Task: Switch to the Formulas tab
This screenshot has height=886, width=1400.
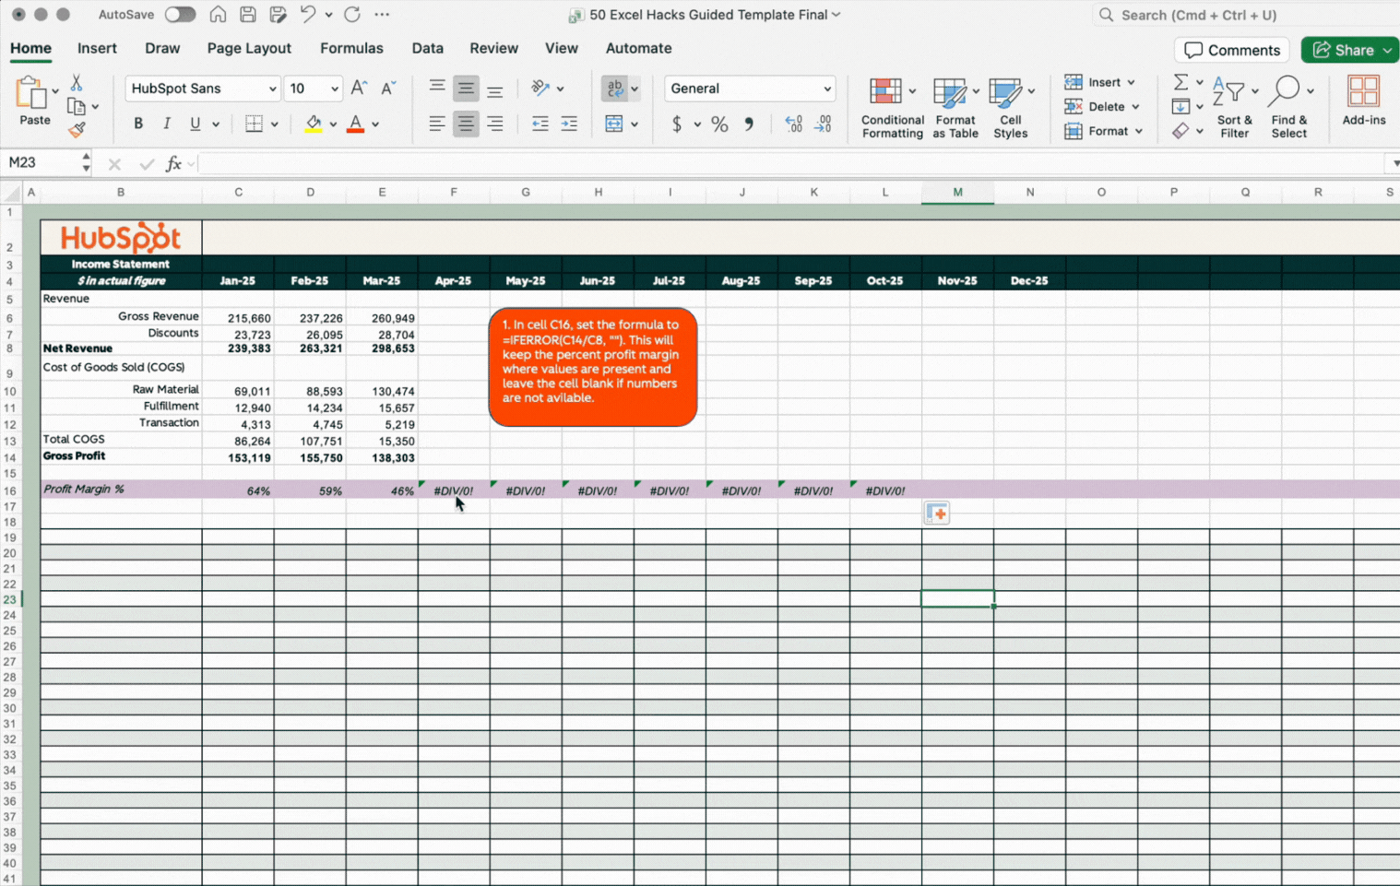Action: [351, 48]
